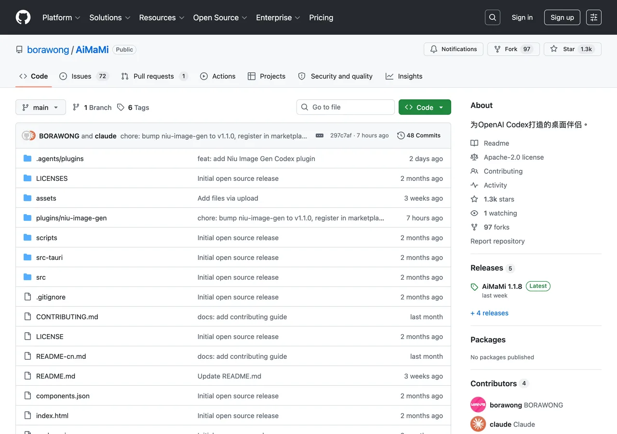Expand the Solutions menu
This screenshot has width=617, height=434.
coord(110,17)
